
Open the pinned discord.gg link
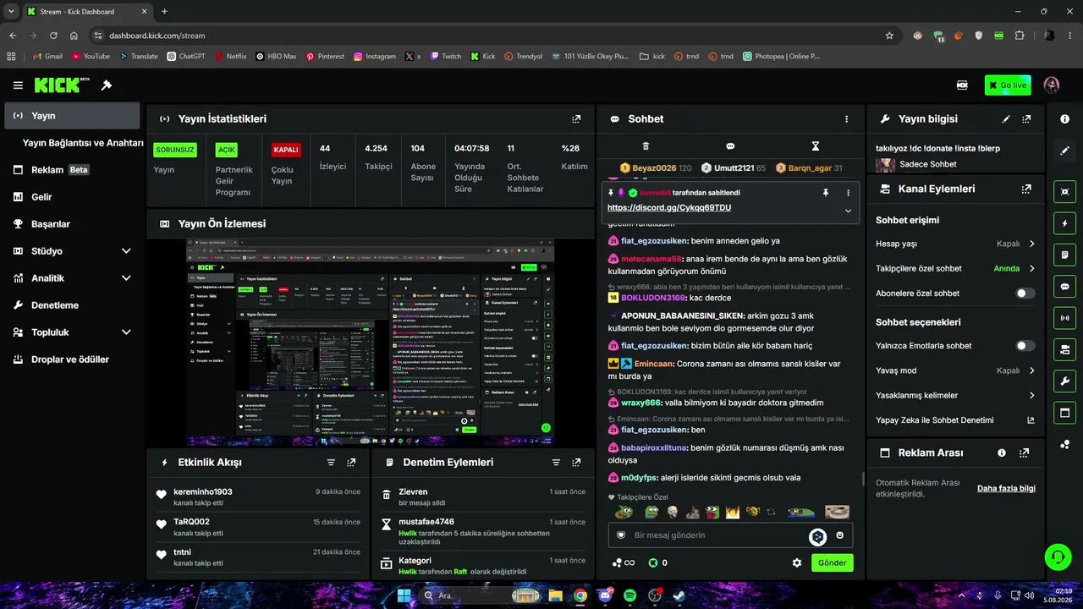[669, 208]
